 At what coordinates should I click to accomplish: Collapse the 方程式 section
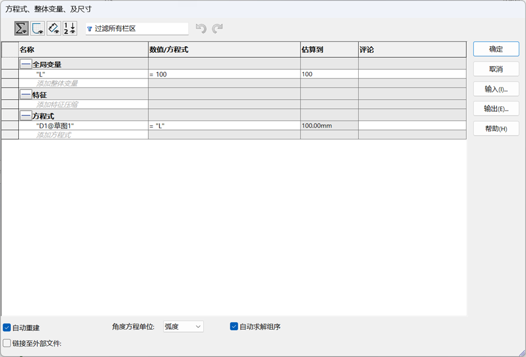pyautogui.click(x=26, y=116)
